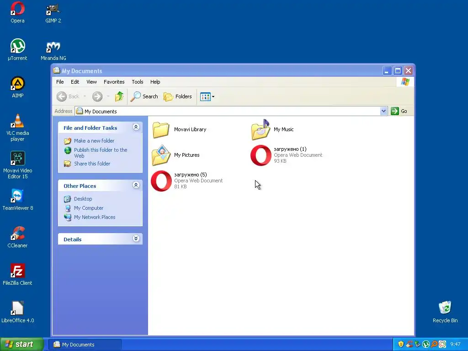Select the загружено (5) Opera document

tap(187, 181)
